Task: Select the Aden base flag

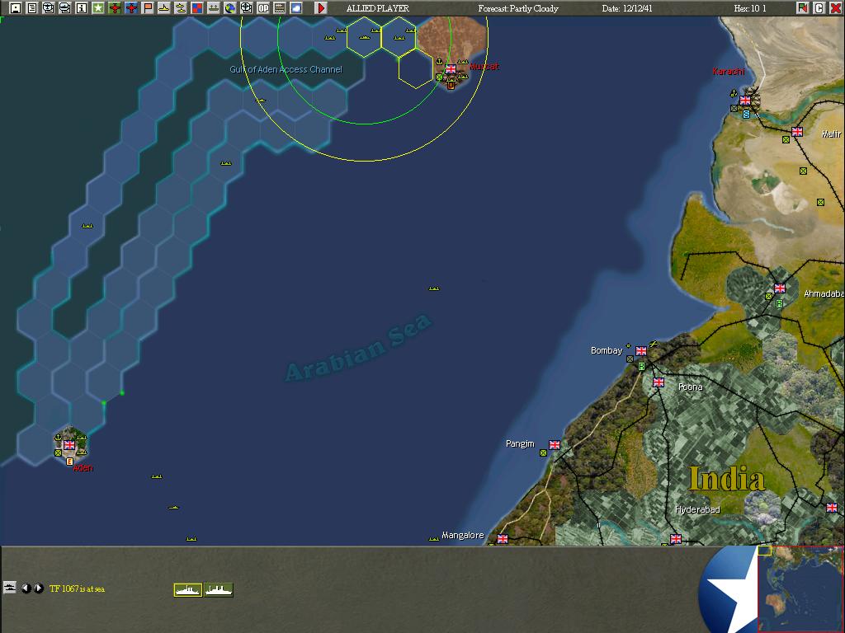Action: (x=69, y=445)
